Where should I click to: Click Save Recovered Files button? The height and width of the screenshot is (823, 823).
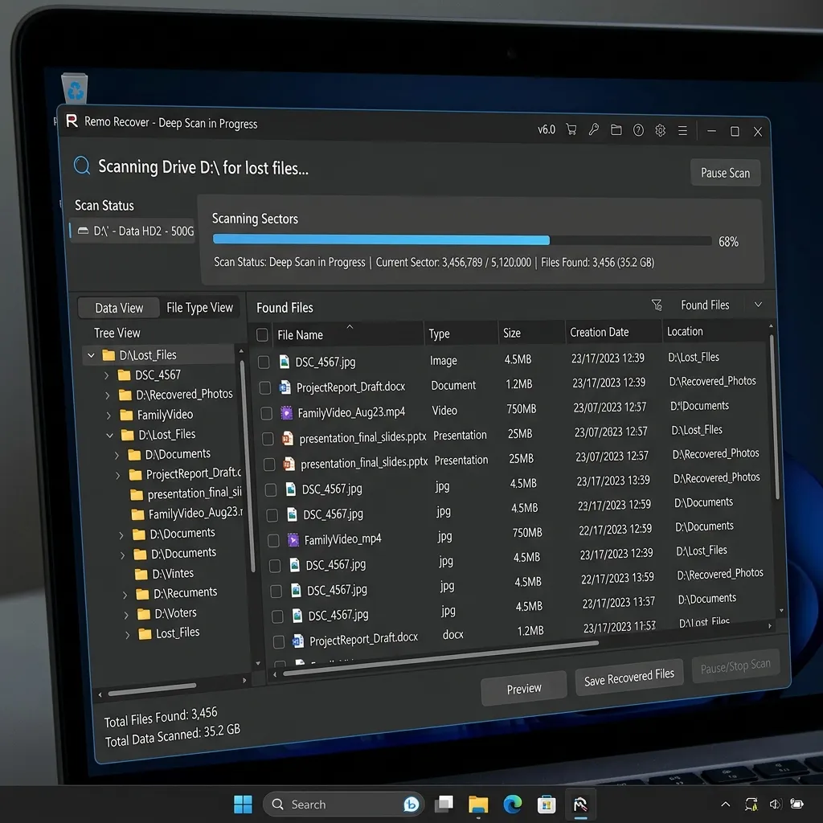coord(629,677)
